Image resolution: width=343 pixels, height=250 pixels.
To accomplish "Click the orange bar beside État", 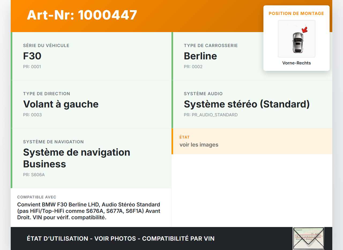I will [x=172, y=141].
